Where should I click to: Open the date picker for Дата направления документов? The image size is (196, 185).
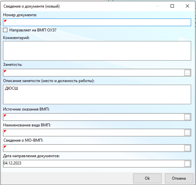coord(187,163)
